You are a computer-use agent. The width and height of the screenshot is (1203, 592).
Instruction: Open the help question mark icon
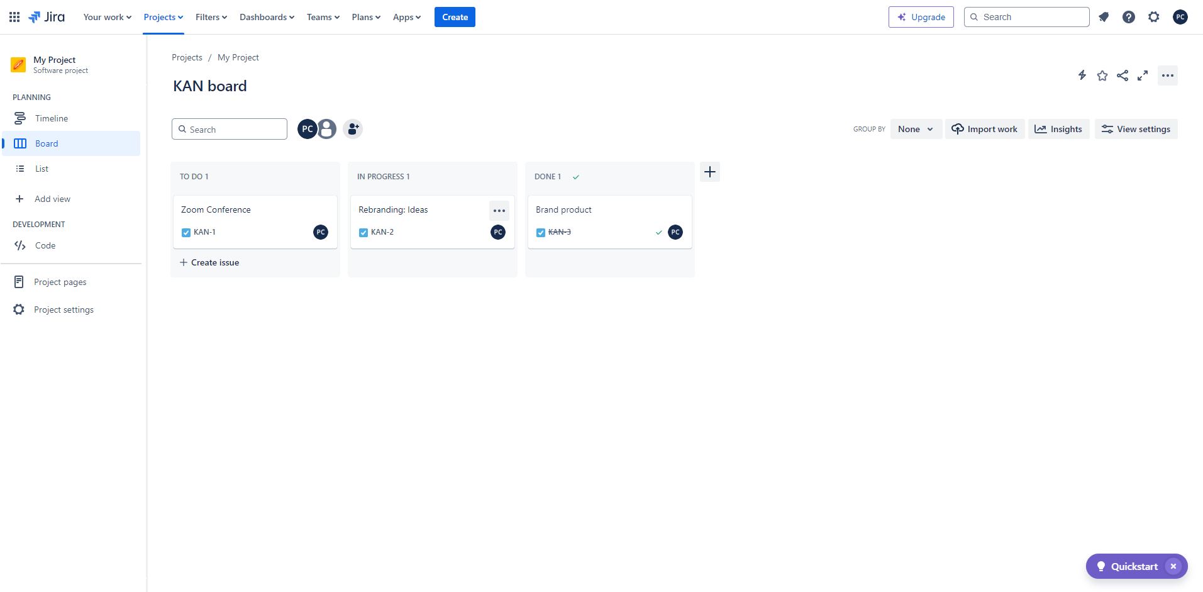coord(1129,17)
